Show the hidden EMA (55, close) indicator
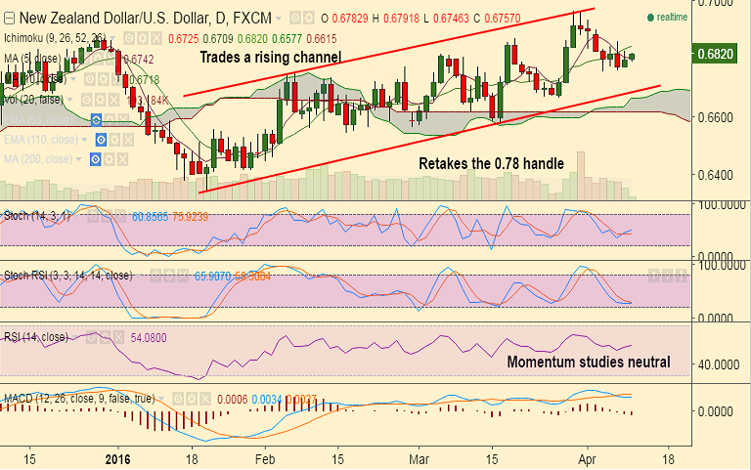The width and height of the screenshot is (751, 470). coord(96,119)
